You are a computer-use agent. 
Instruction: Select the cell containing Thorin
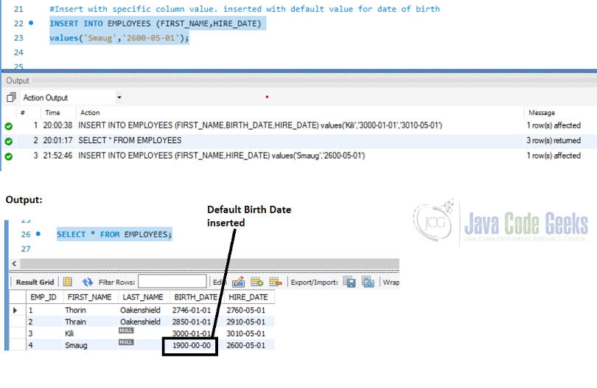[75, 311]
